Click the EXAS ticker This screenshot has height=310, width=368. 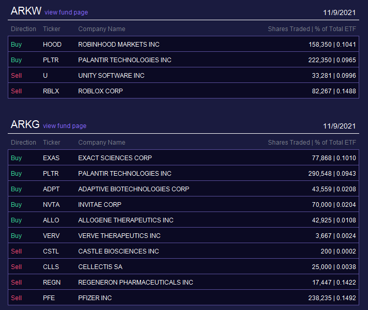click(51, 158)
